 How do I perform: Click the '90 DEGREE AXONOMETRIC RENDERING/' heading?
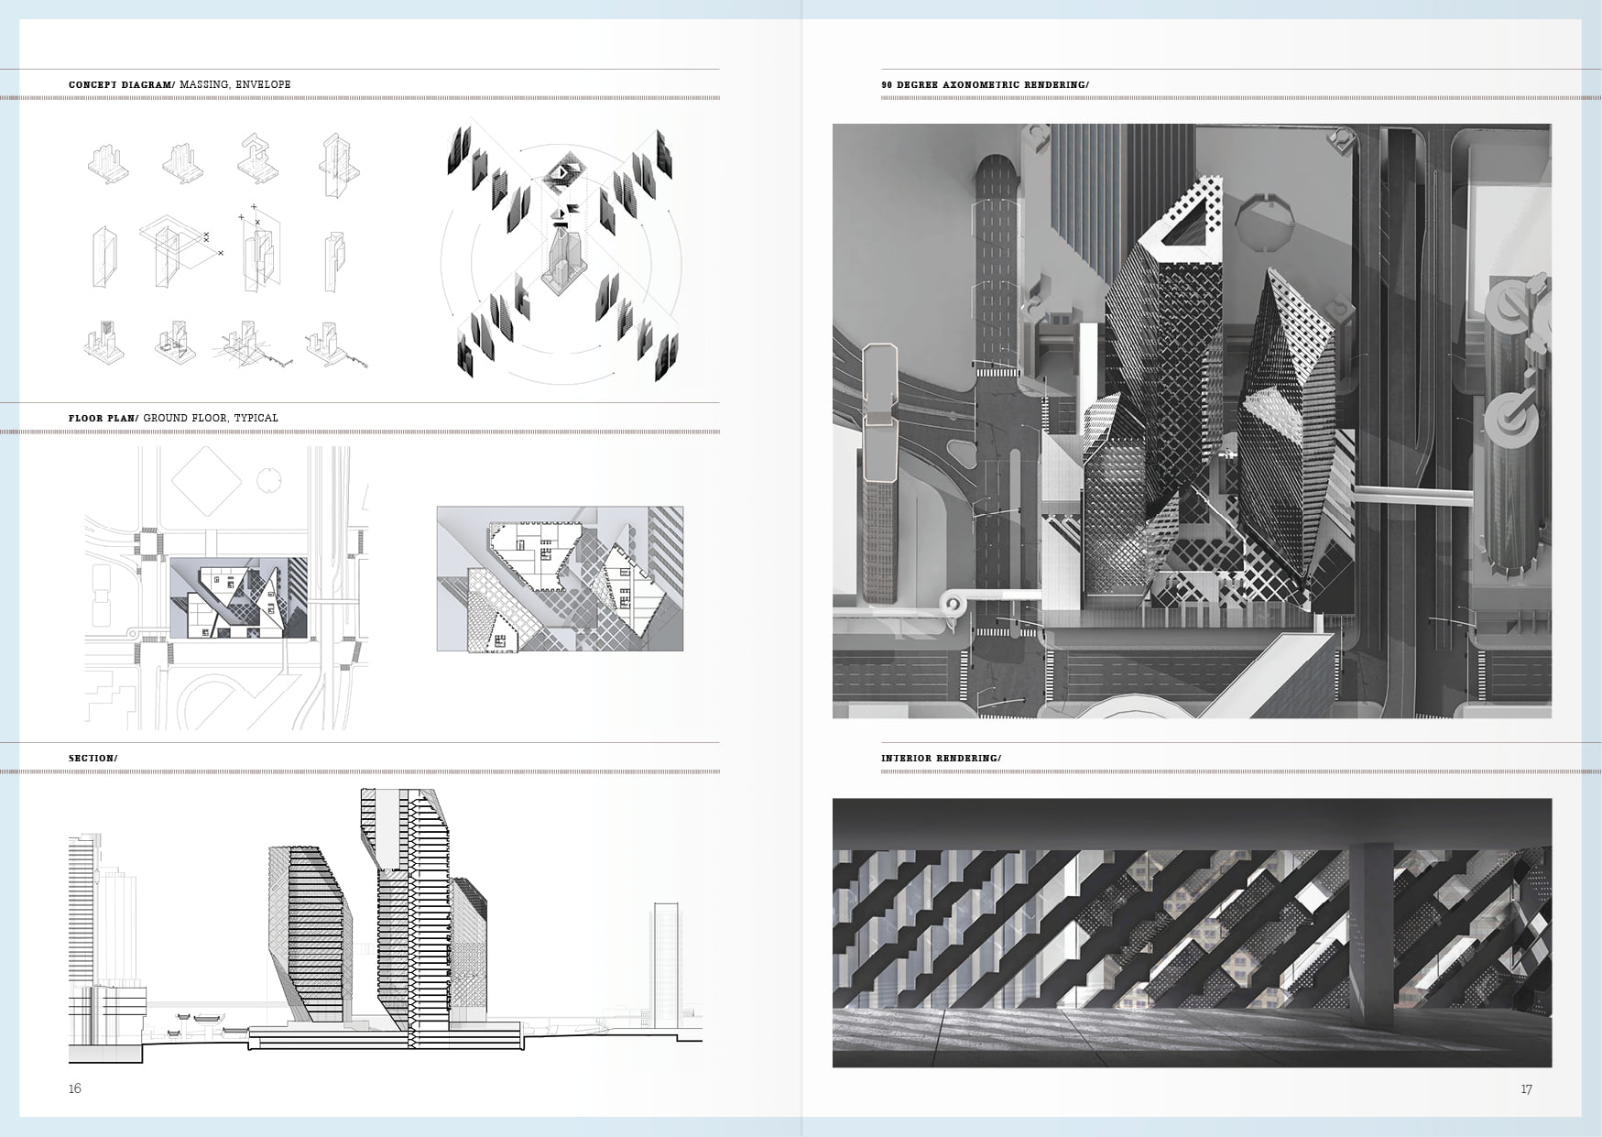tap(985, 84)
